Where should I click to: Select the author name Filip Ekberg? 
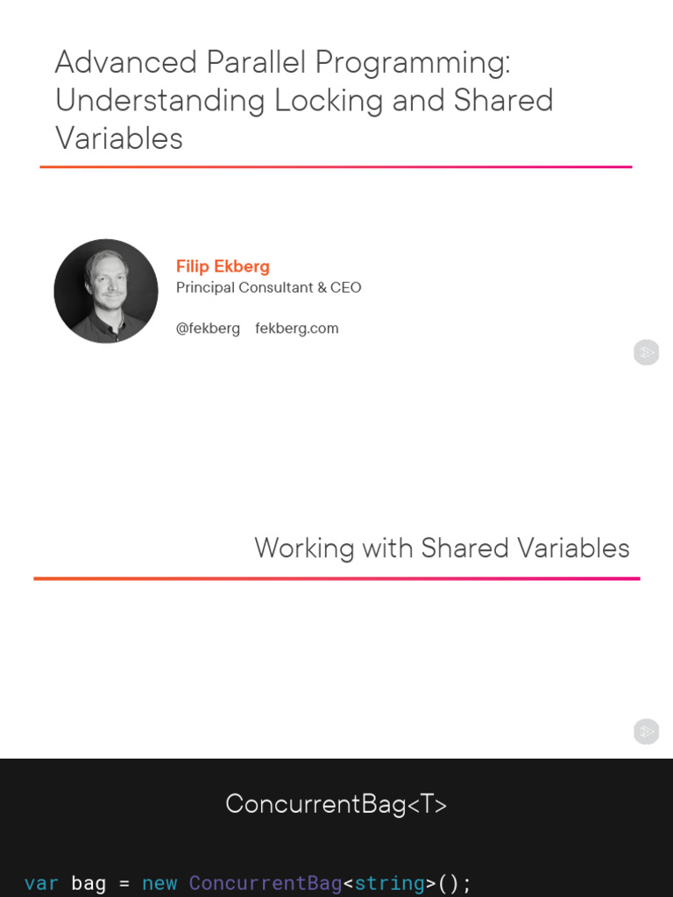pyautogui.click(x=223, y=266)
